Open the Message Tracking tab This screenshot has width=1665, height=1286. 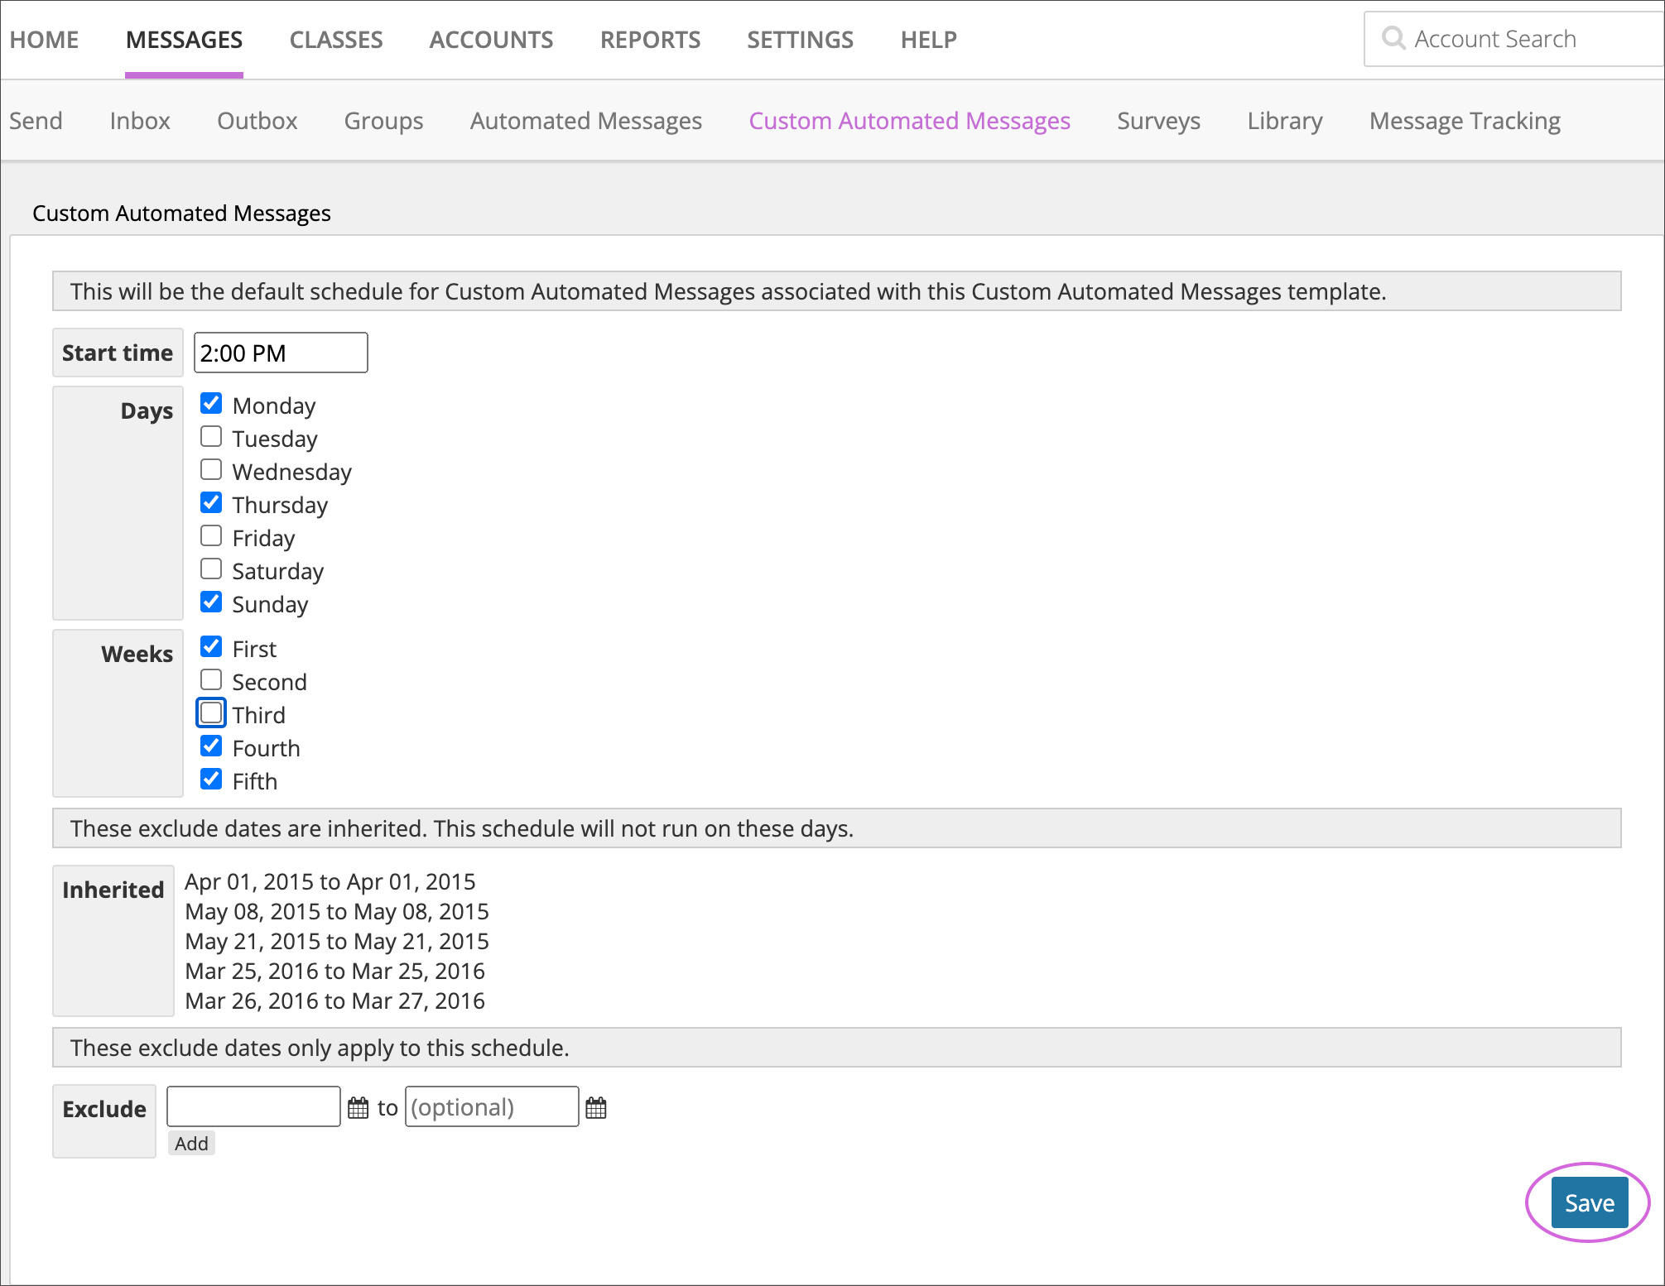[1465, 121]
